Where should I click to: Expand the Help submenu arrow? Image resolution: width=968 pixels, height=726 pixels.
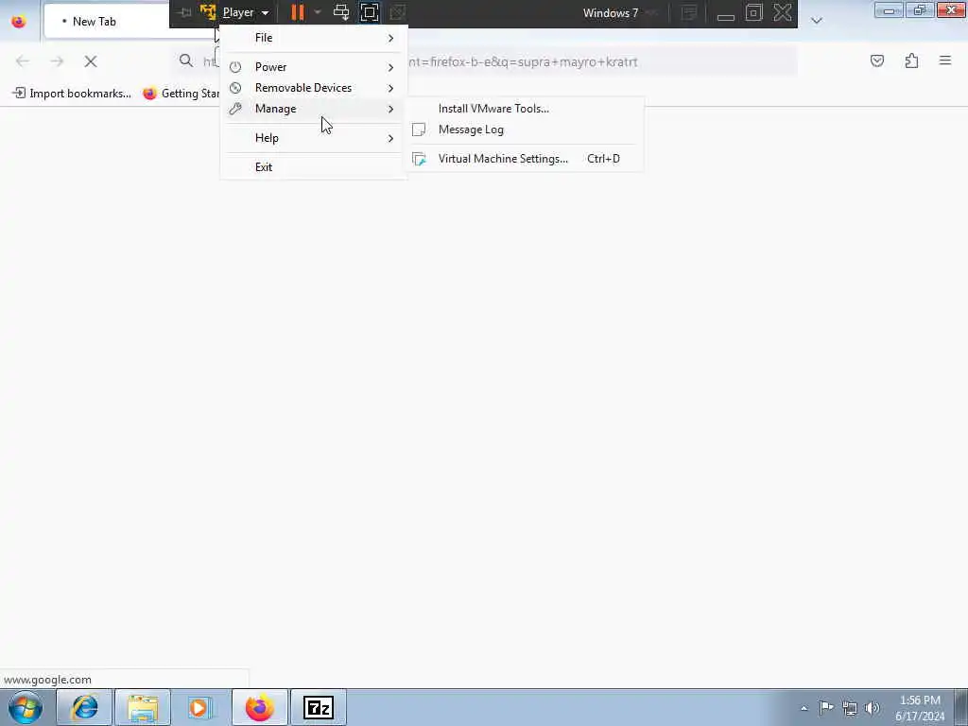pyautogui.click(x=390, y=138)
